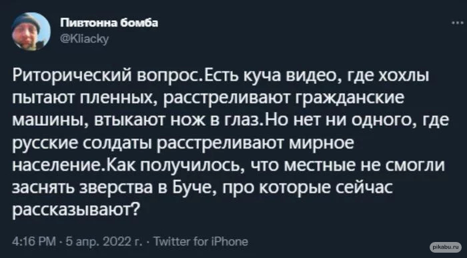Image resolution: width=467 pixels, height=258 pixels.
Task: Click the tweet line starting with пытают пленных
Action: point(208,100)
